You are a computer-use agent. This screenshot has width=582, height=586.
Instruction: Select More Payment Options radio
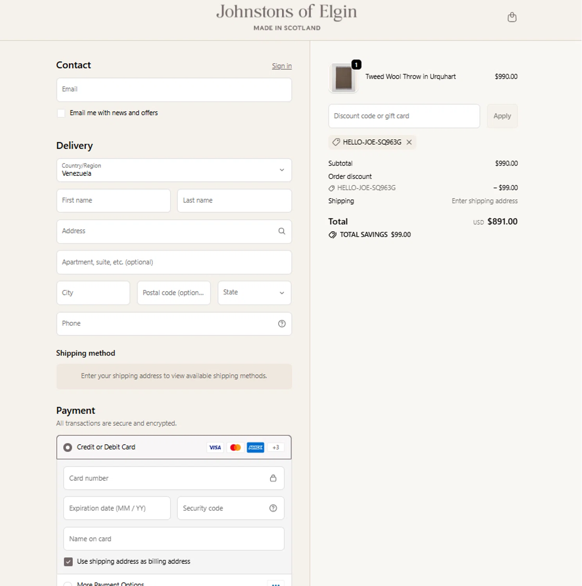tap(68, 584)
